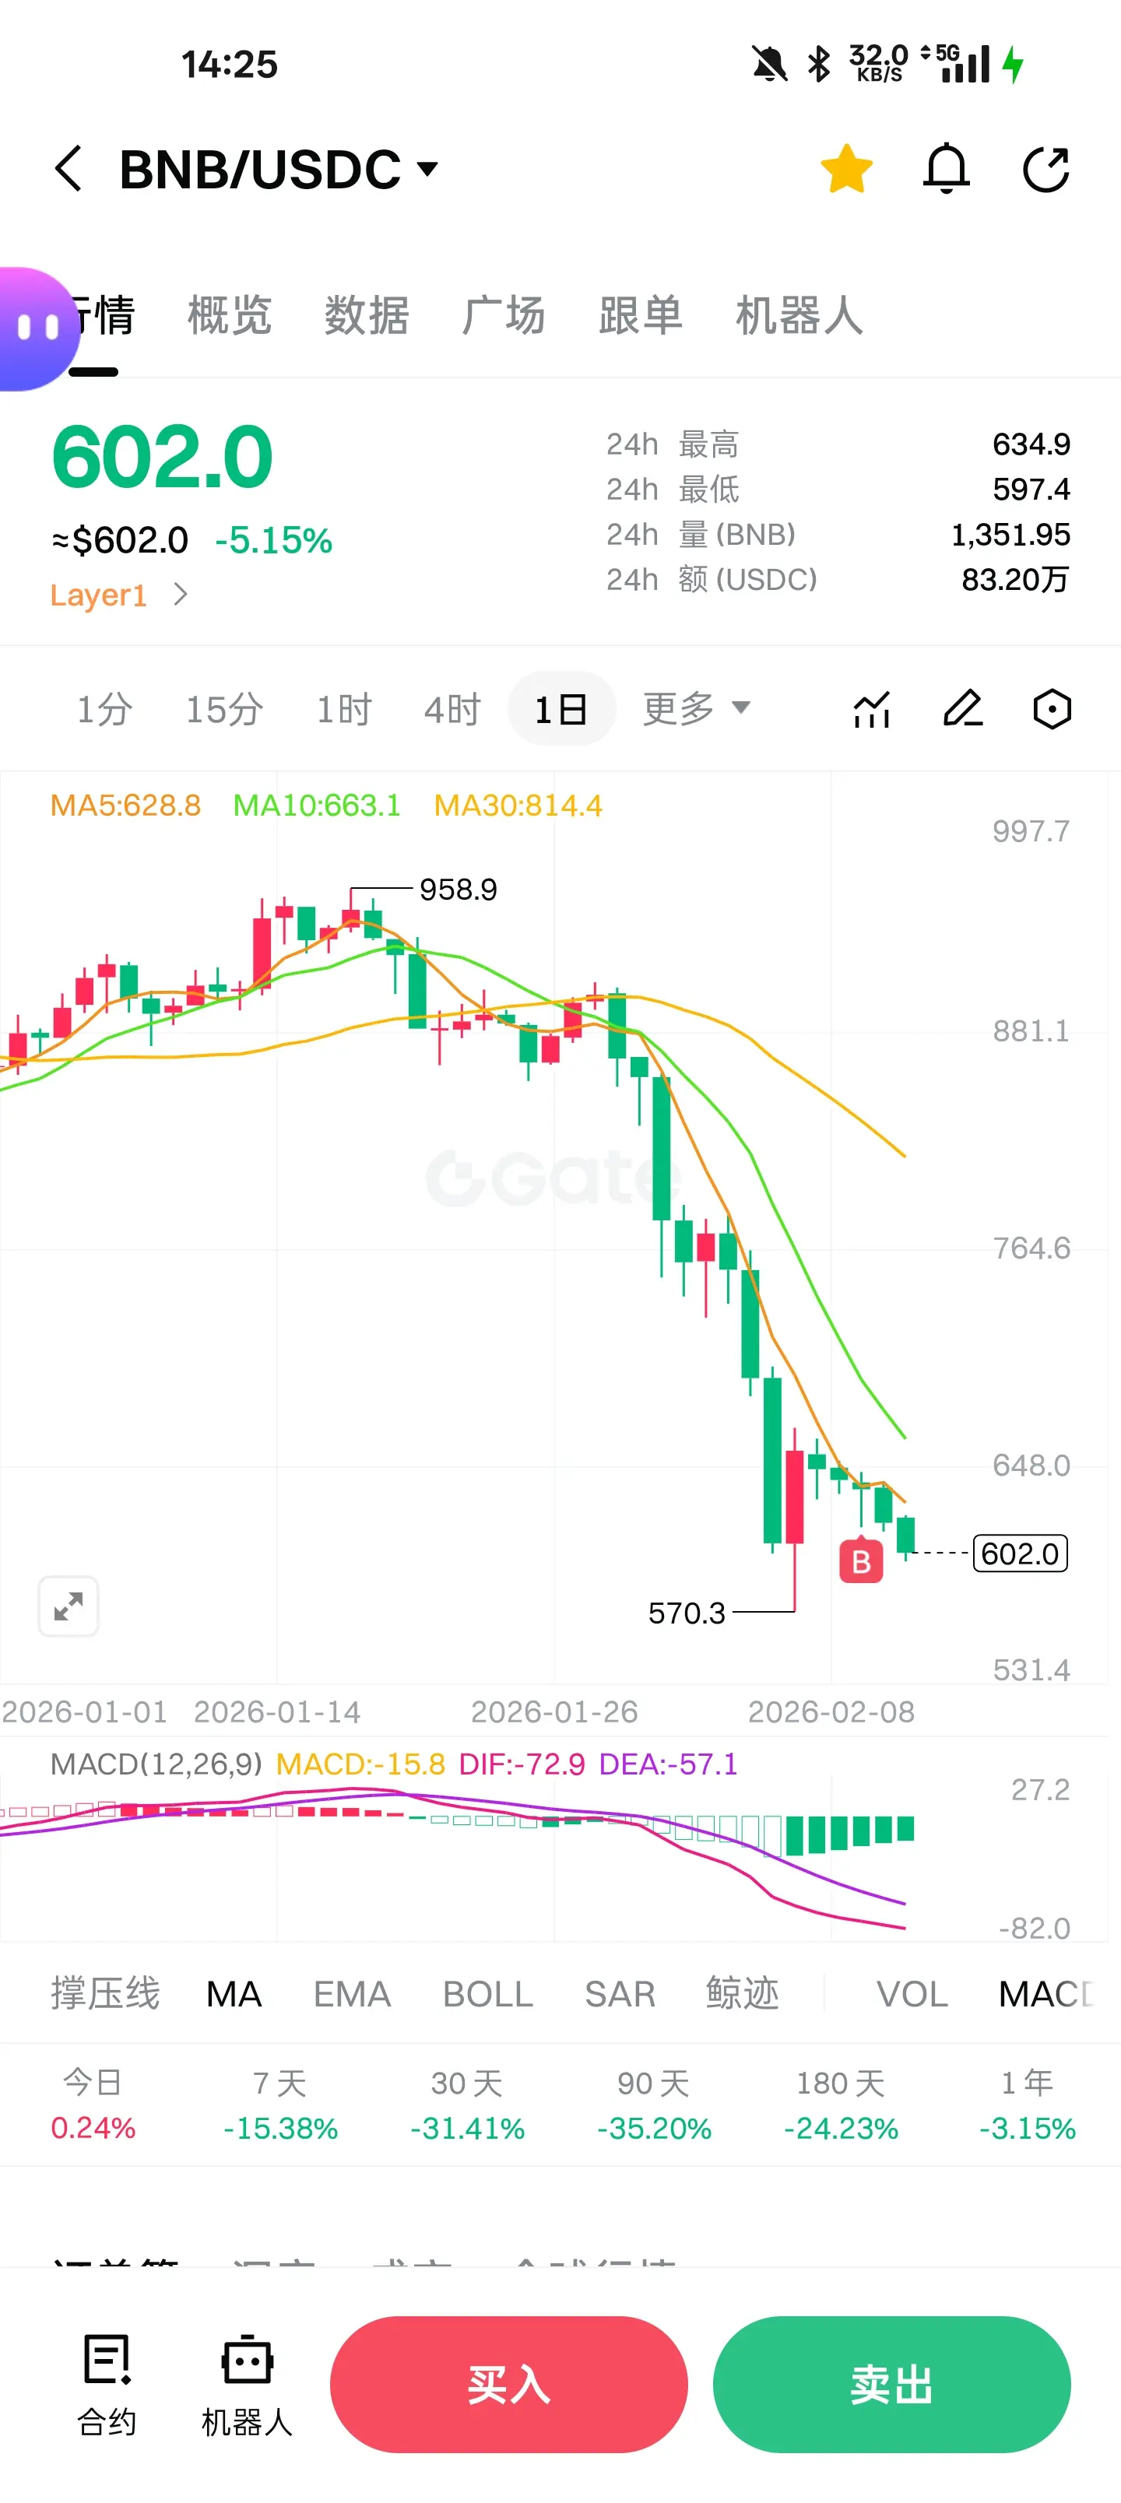Open Layer1 category chevron
Image resolution: width=1121 pixels, height=2503 pixels.
coord(180,594)
